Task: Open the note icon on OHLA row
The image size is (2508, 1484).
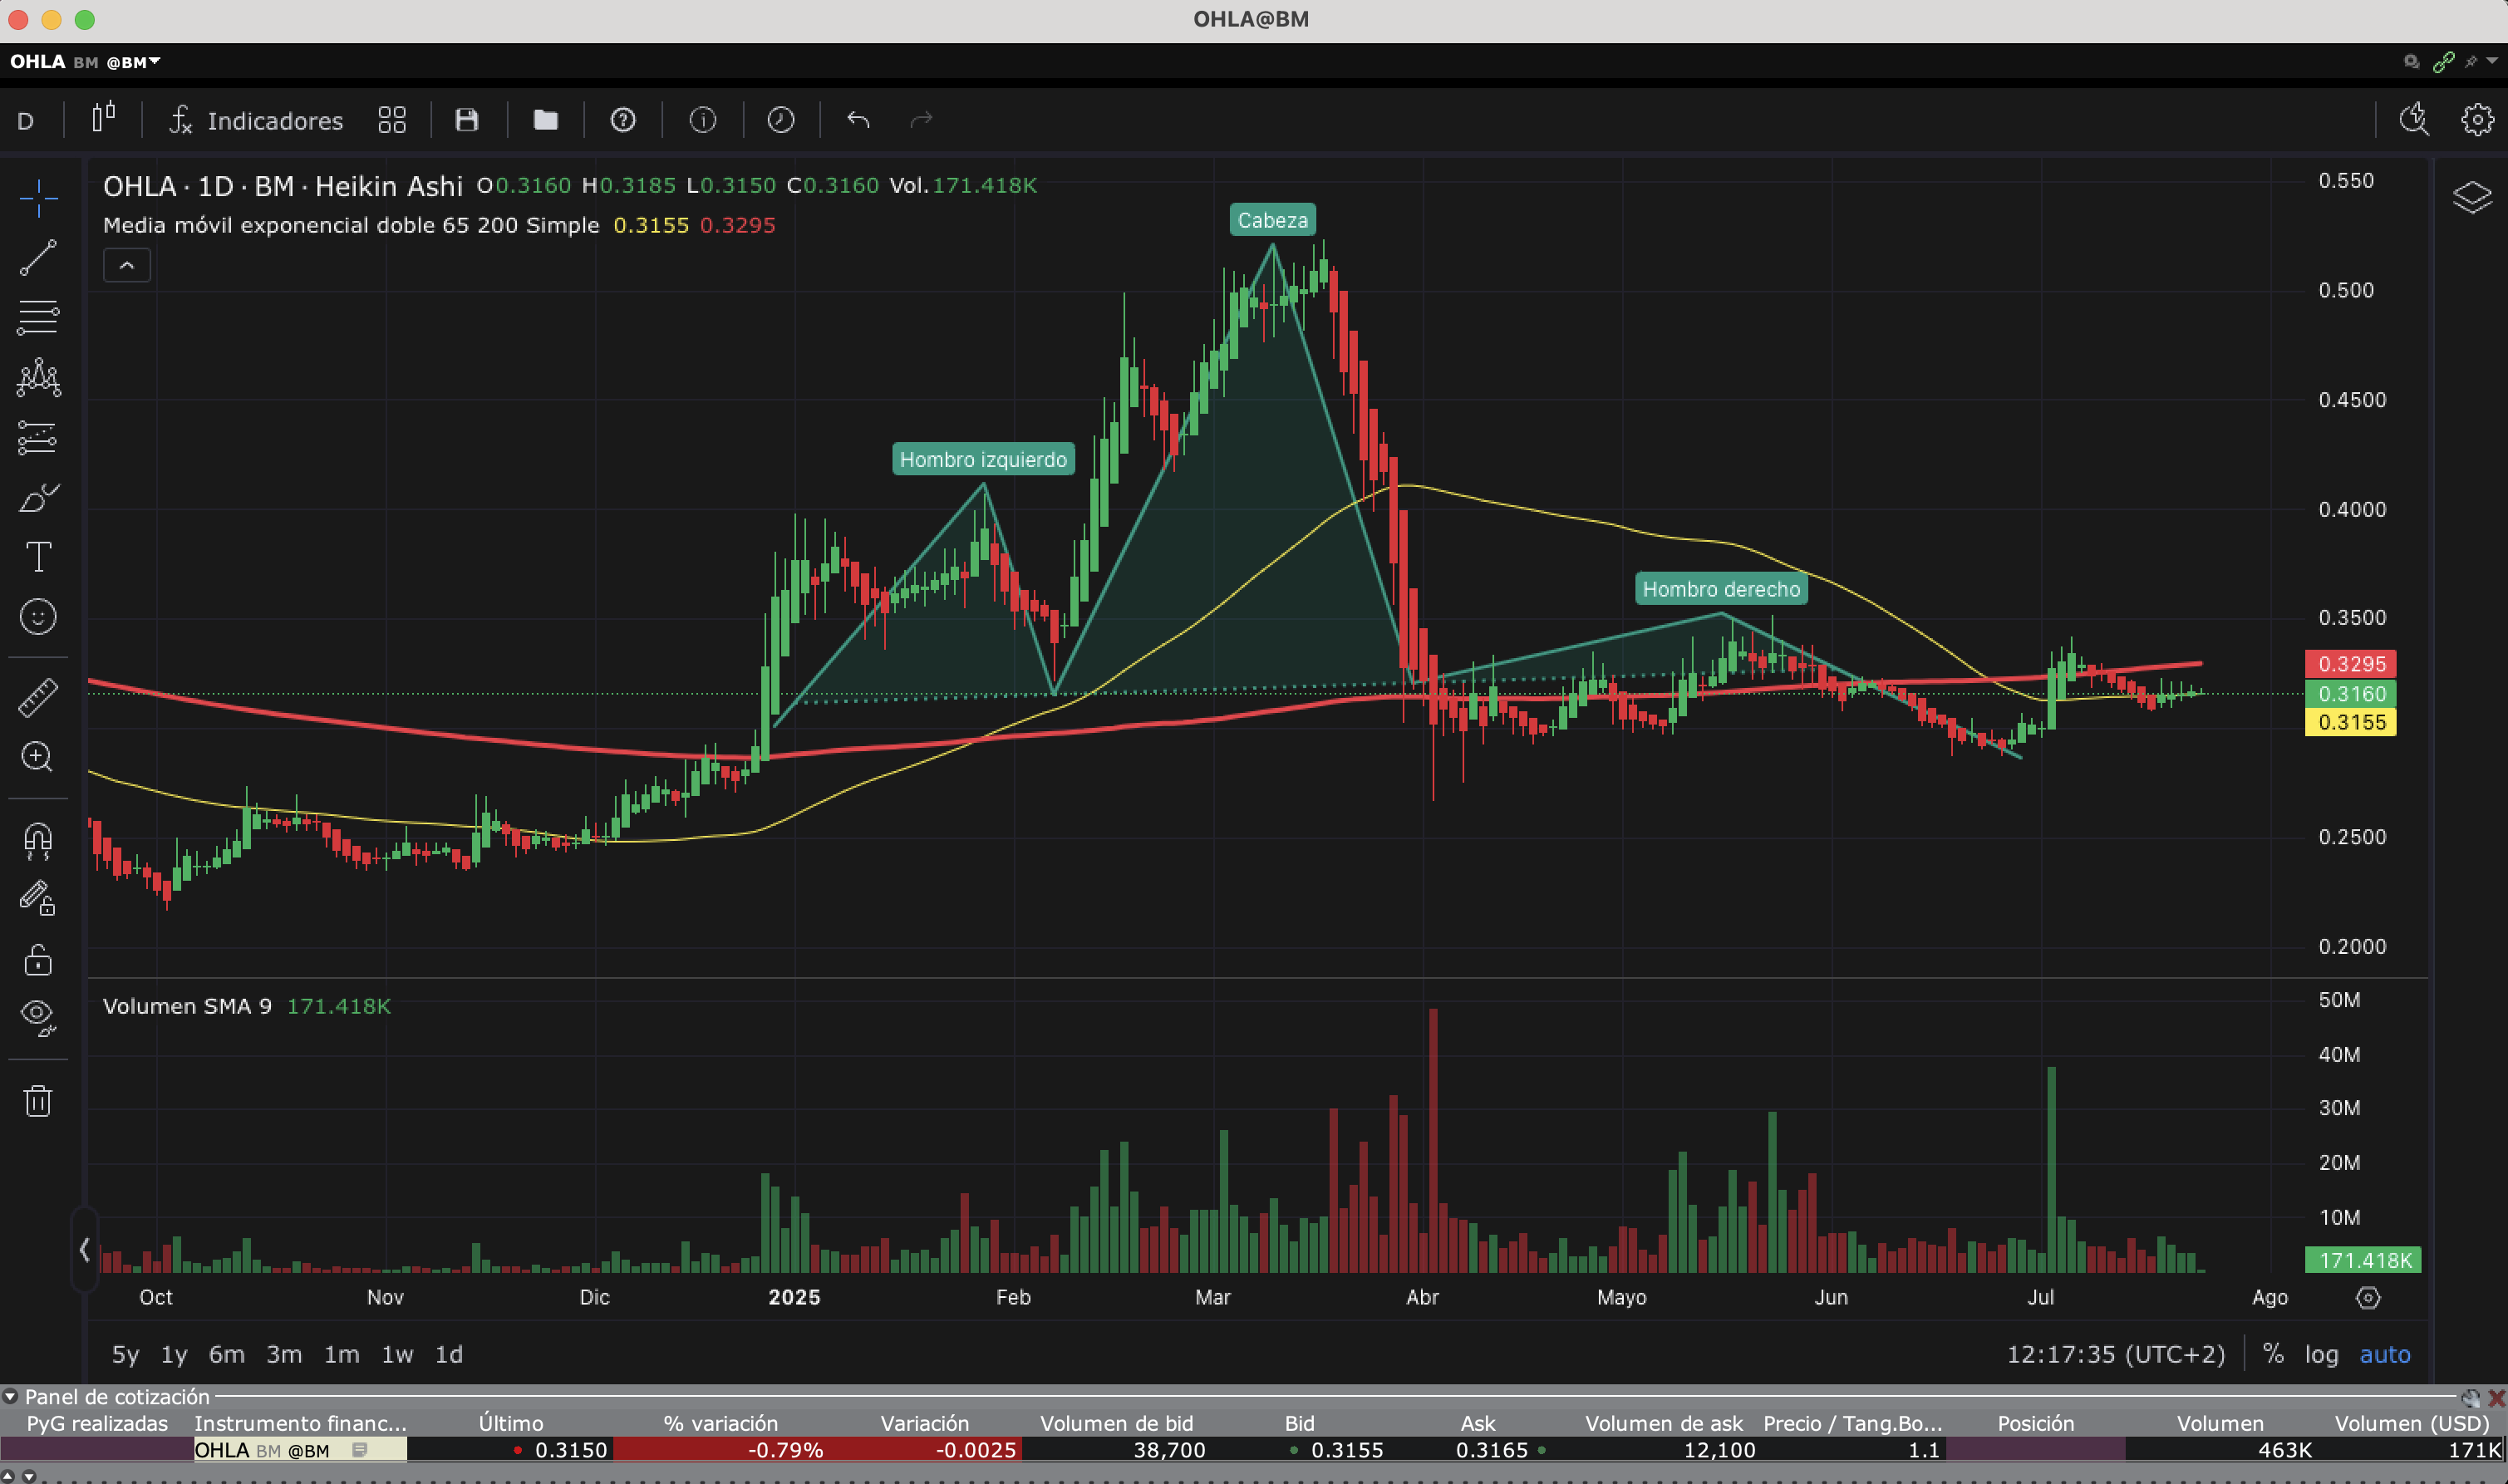Action: (360, 1449)
